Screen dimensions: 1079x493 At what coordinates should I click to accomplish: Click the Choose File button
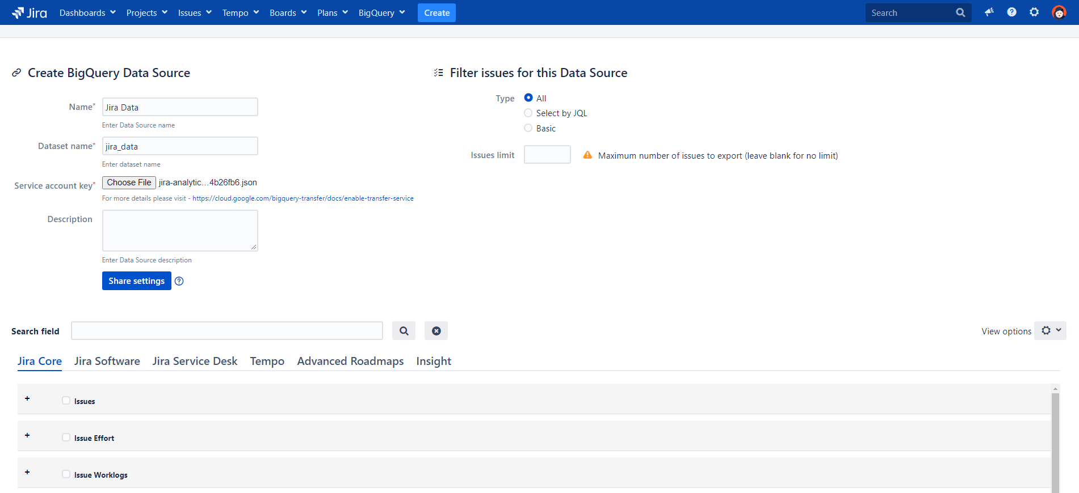coord(129,182)
